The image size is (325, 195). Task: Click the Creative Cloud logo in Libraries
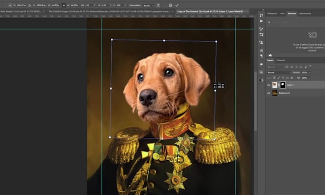(x=313, y=35)
